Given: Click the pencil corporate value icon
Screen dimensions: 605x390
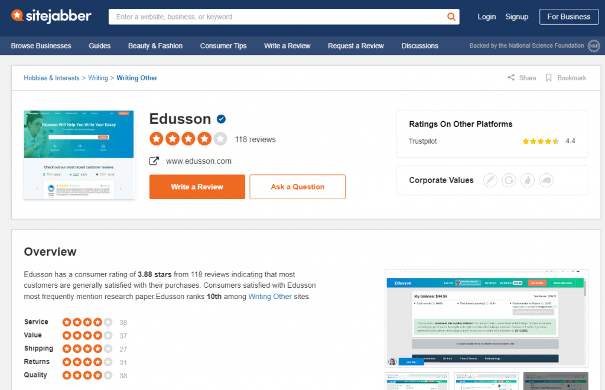Looking at the screenshot, I should 490,180.
